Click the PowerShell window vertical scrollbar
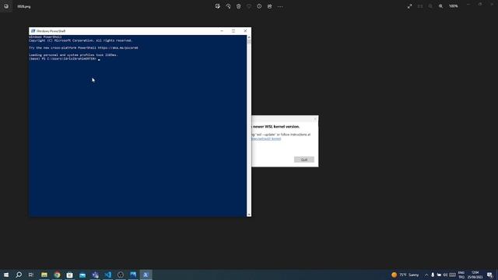The height and width of the screenshot is (280, 498). pos(249,126)
